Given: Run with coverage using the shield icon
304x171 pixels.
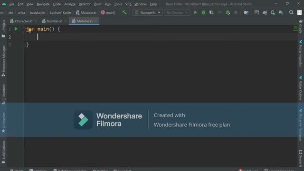Looking at the screenshot, I should click(x=211, y=13).
